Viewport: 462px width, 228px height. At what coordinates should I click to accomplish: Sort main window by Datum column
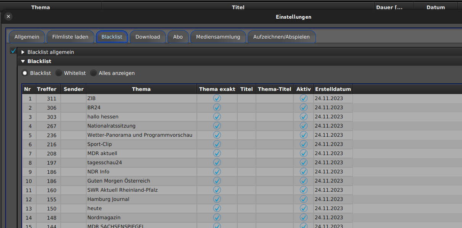click(x=436, y=7)
